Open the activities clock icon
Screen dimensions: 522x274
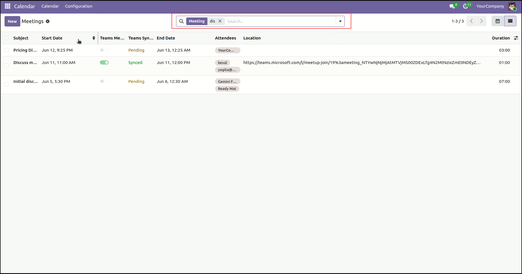[466, 6]
